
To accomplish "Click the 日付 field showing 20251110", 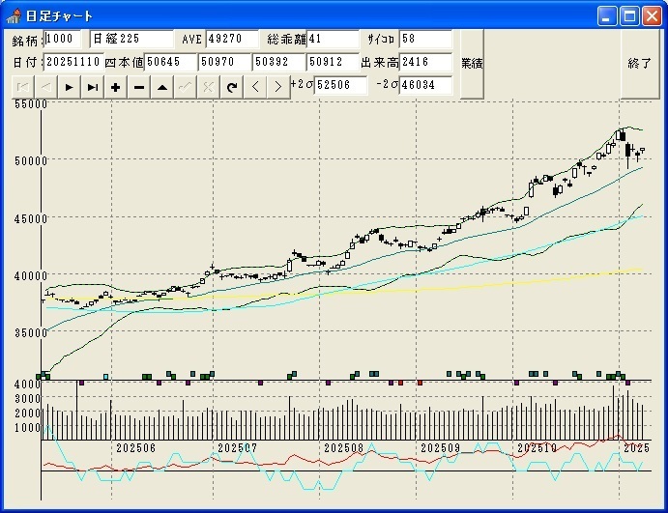I will [x=73, y=62].
